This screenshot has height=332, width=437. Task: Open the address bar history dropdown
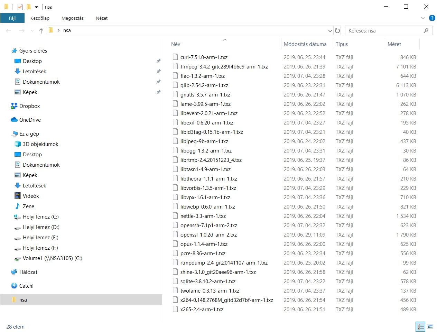point(330,31)
